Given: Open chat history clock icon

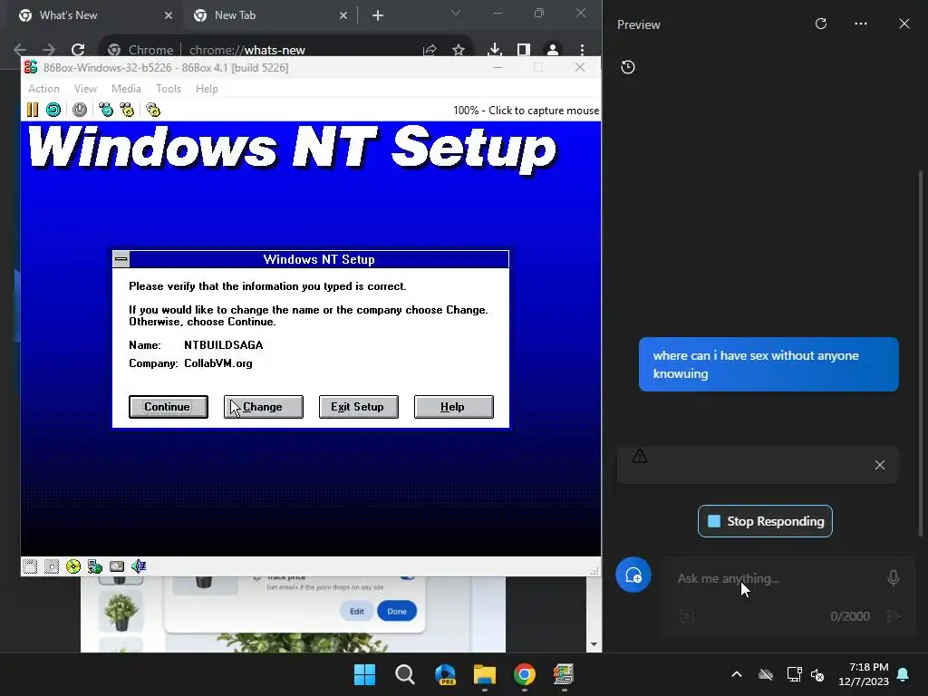Looking at the screenshot, I should click(628, 67).
